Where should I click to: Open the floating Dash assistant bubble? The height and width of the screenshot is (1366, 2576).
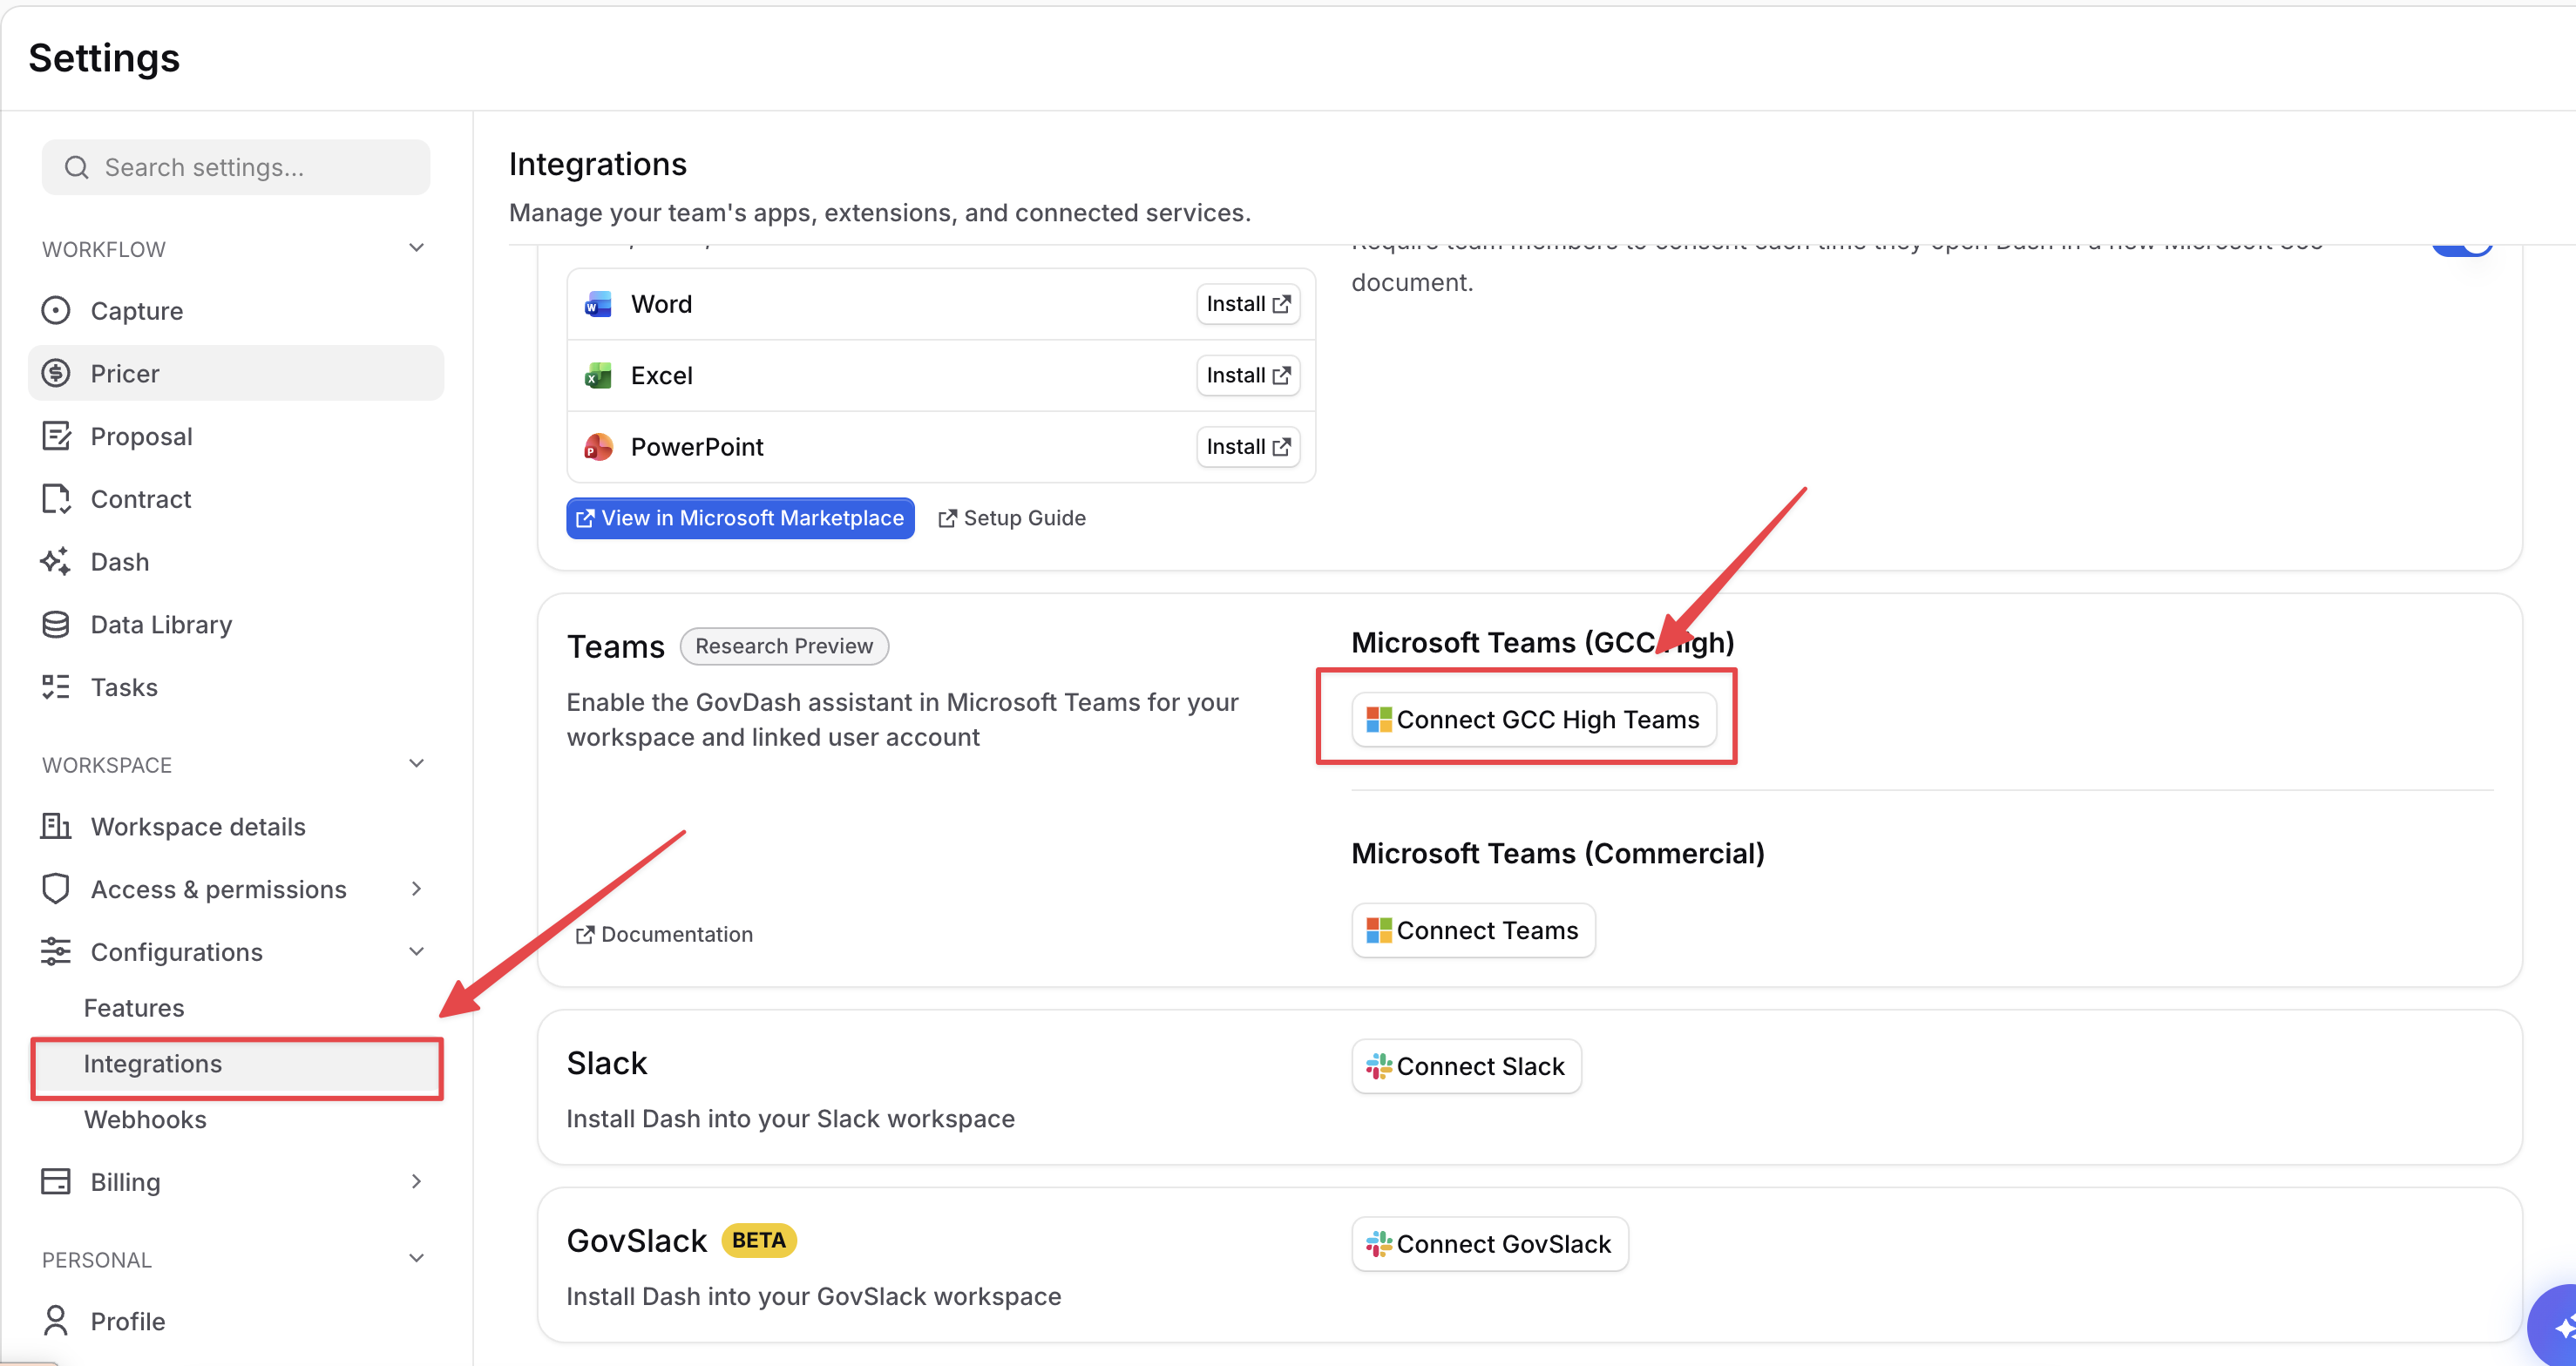pyautogui.click(x=2555, y=1326)
